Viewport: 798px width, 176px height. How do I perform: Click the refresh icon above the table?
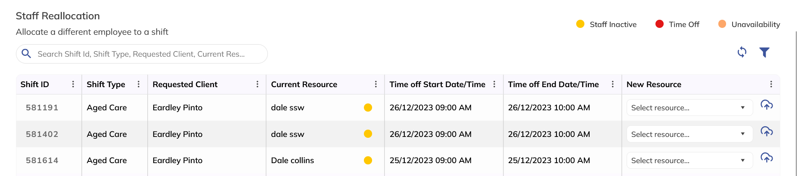coord(742,52)
